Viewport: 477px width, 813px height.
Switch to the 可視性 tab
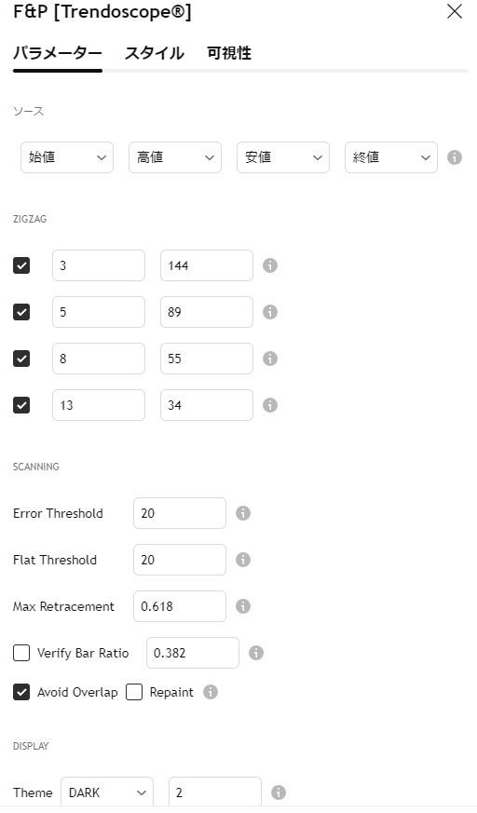(x=229, y=53)
